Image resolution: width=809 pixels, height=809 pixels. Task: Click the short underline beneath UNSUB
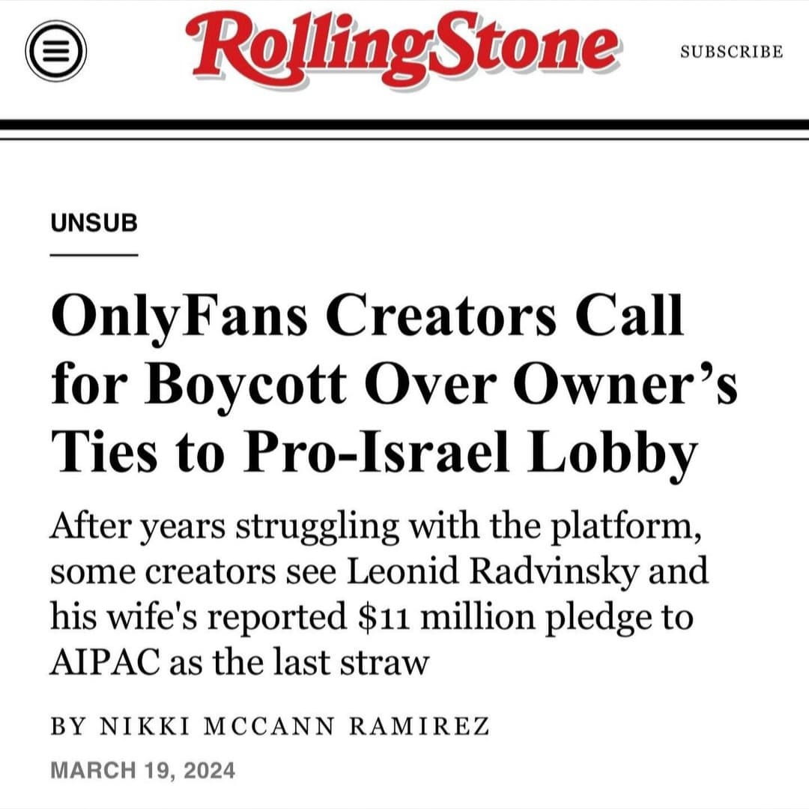pyautogui.click(x=94, y=254)
